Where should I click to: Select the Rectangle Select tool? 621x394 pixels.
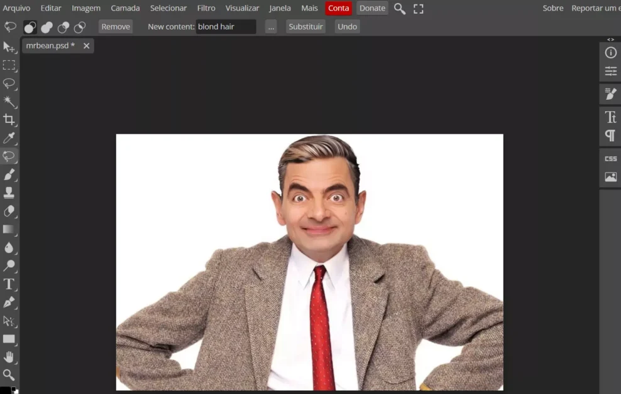(9, 65)
